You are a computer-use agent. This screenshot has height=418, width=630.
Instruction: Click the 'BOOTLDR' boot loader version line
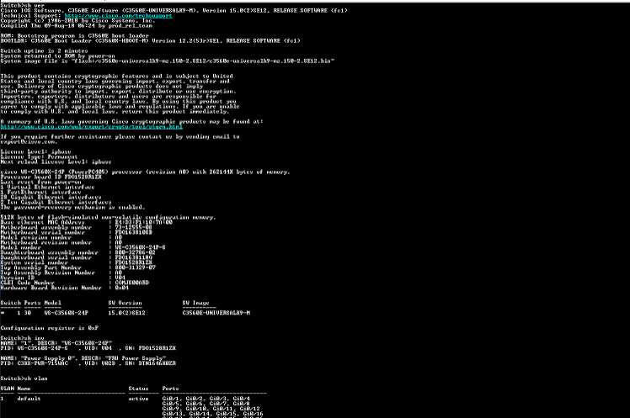click(x=150, y=41)
